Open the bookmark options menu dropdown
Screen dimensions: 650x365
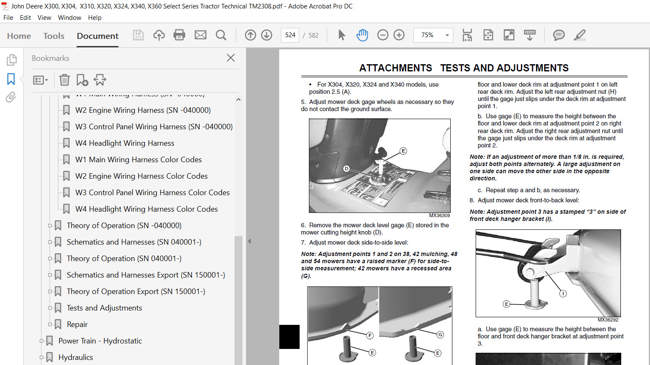click(41, 80)
